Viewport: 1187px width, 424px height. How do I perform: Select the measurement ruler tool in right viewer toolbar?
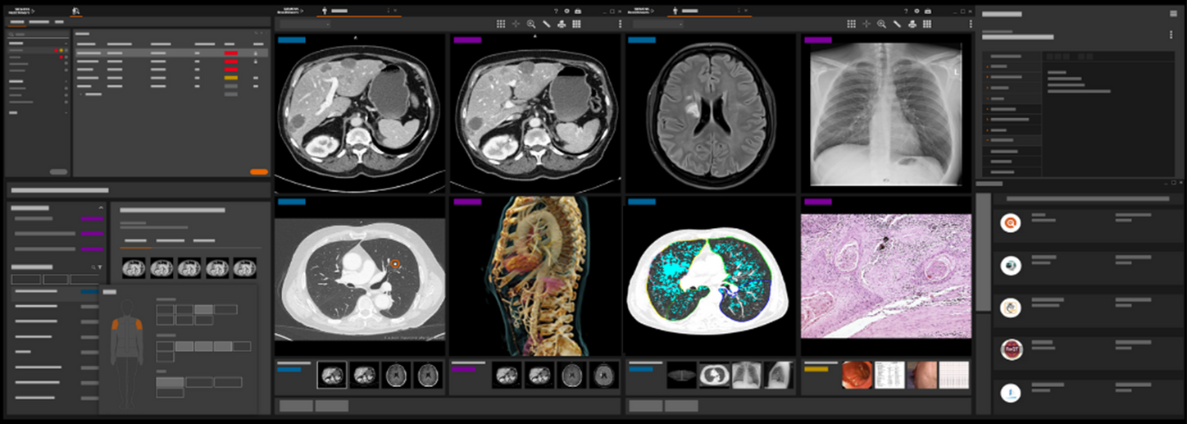(x=896, y=25)
